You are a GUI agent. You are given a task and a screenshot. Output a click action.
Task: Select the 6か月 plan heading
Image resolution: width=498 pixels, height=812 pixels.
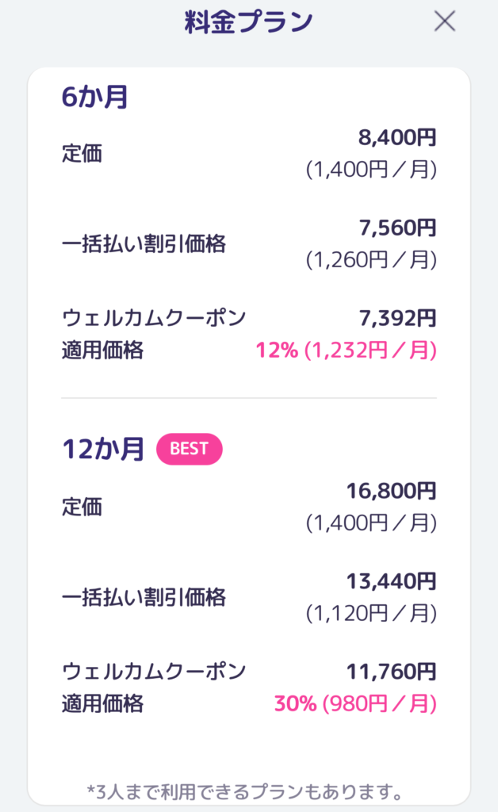click(x=95, y=98)
